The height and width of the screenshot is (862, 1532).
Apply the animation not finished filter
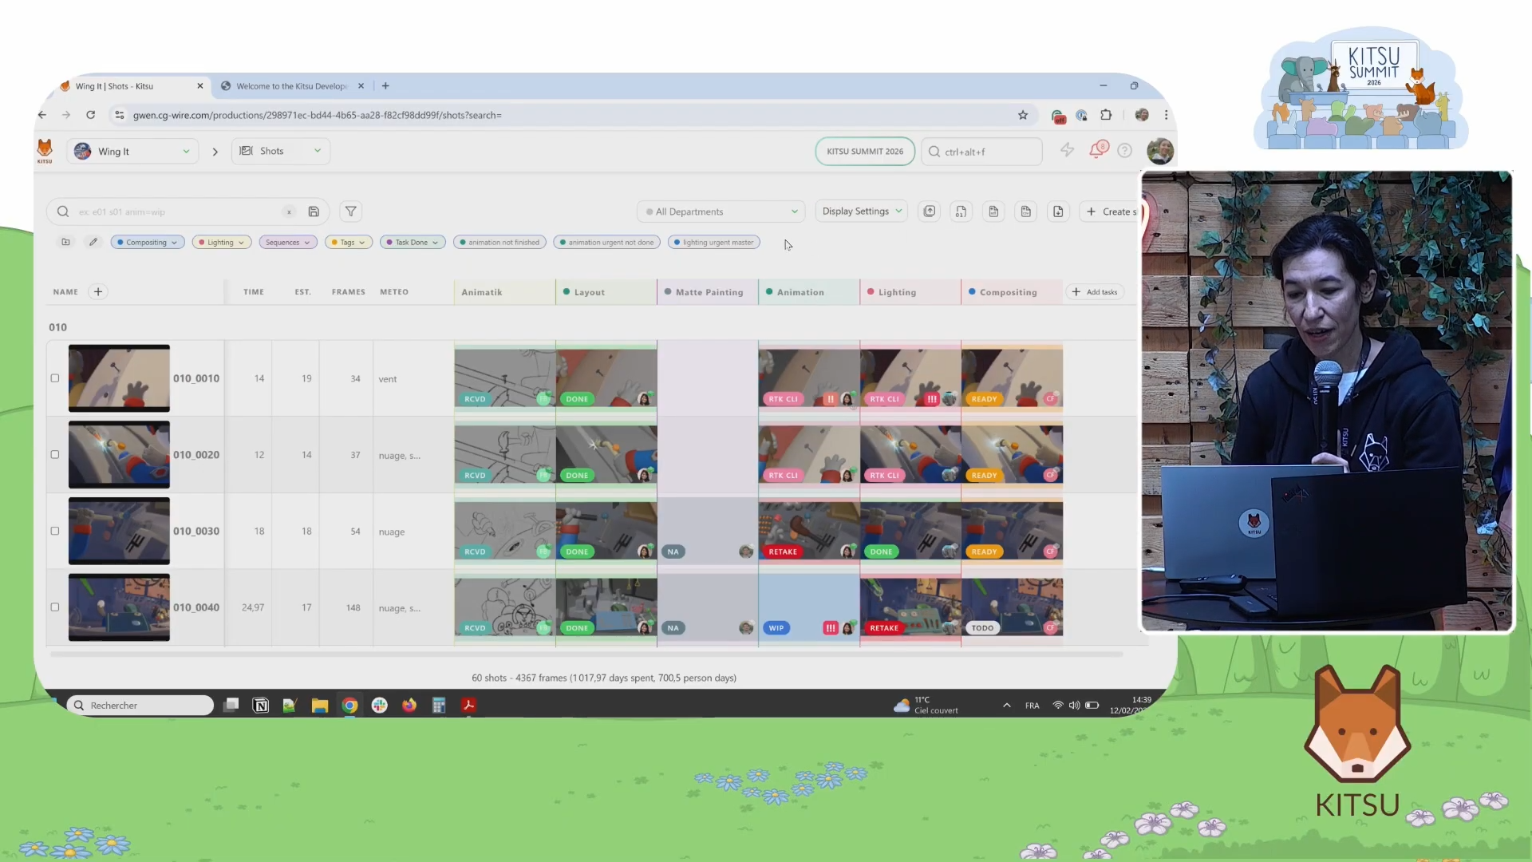pyautogui.click(x=499, y=242)
